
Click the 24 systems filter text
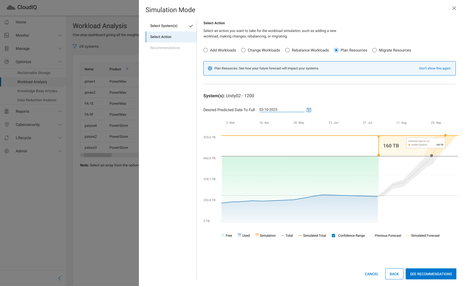(89, 47)
